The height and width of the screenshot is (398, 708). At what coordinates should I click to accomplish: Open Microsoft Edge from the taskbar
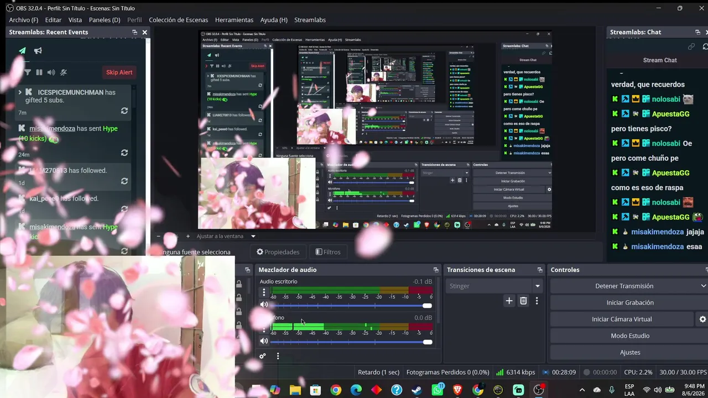tap(356, 390)
